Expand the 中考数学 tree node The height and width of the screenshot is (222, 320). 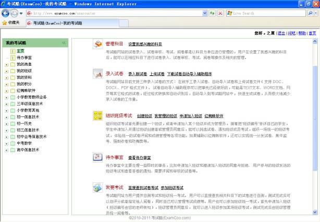(x=6, y=143)
